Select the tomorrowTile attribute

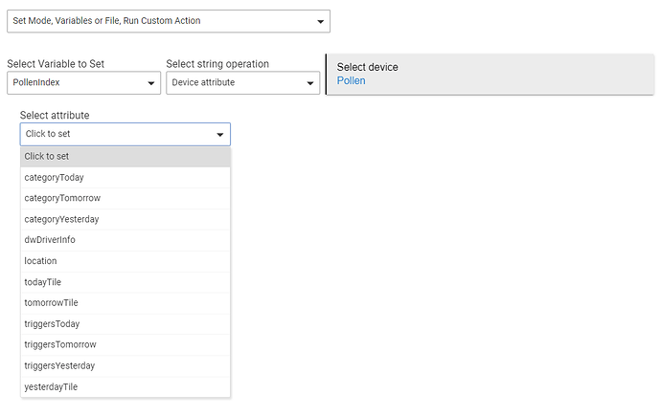(x=125, y=302)
